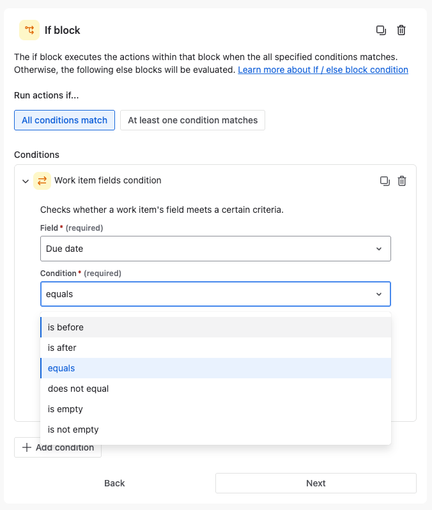Select "is not empty" condition option

point(215,429)
